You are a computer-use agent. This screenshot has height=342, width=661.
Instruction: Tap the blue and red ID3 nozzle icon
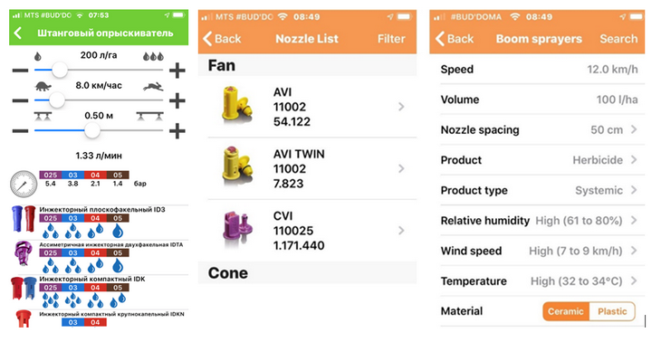point(24,219)
